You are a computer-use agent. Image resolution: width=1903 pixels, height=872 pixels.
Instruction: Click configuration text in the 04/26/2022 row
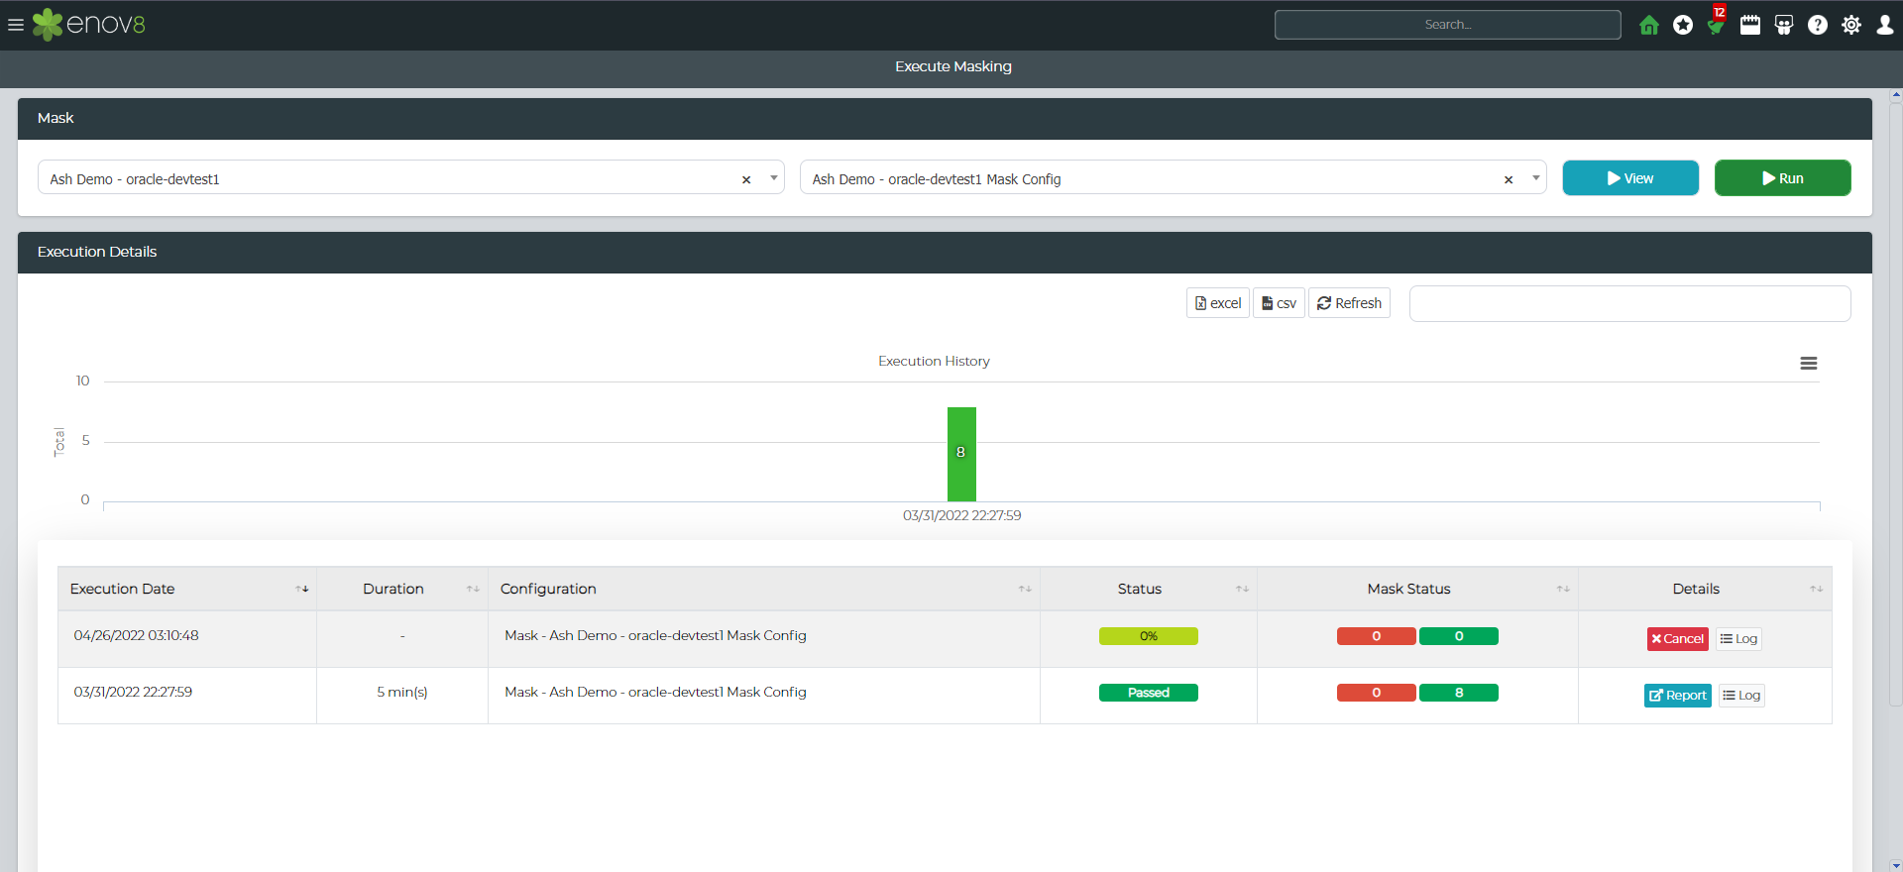[x=655, y=635]
